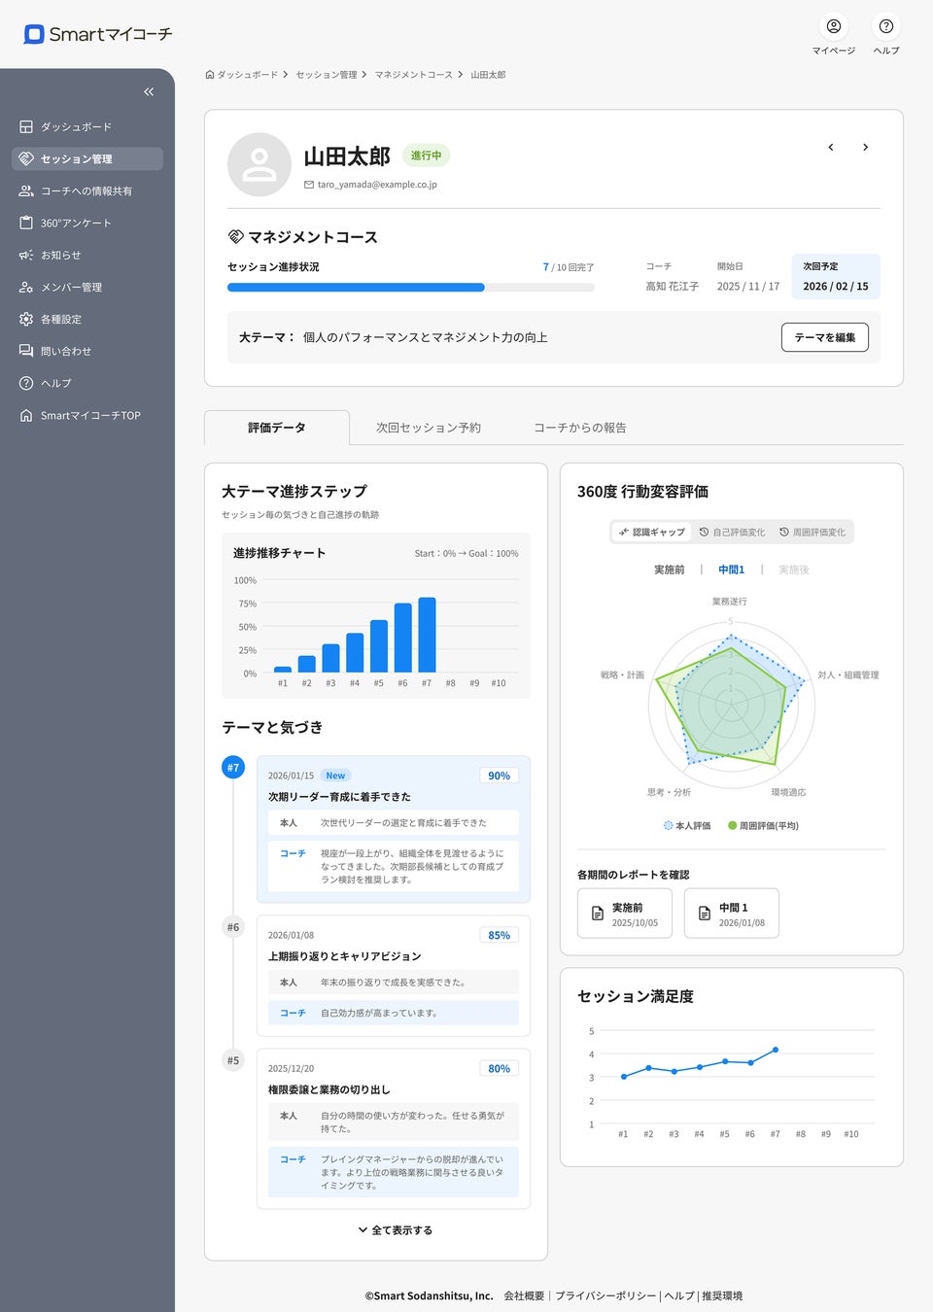The width and height of the screenshot is (933, 1312).
Task: Click コーチへの情報共有 sidebar icon
Action: tap(26, 190)
